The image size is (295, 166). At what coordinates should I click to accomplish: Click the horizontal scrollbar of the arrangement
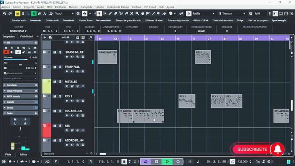click(103, 154)
